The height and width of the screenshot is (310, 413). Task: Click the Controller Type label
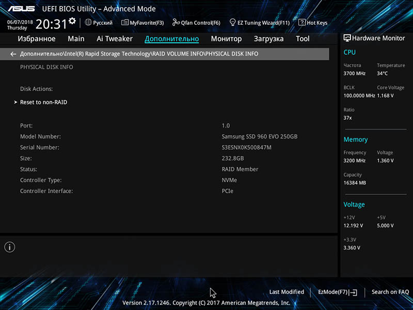41,180
